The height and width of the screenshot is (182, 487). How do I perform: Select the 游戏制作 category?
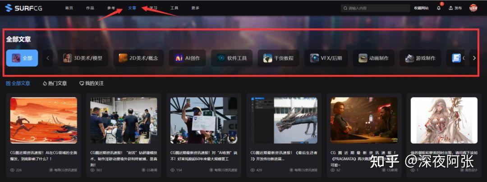[420, 58]
